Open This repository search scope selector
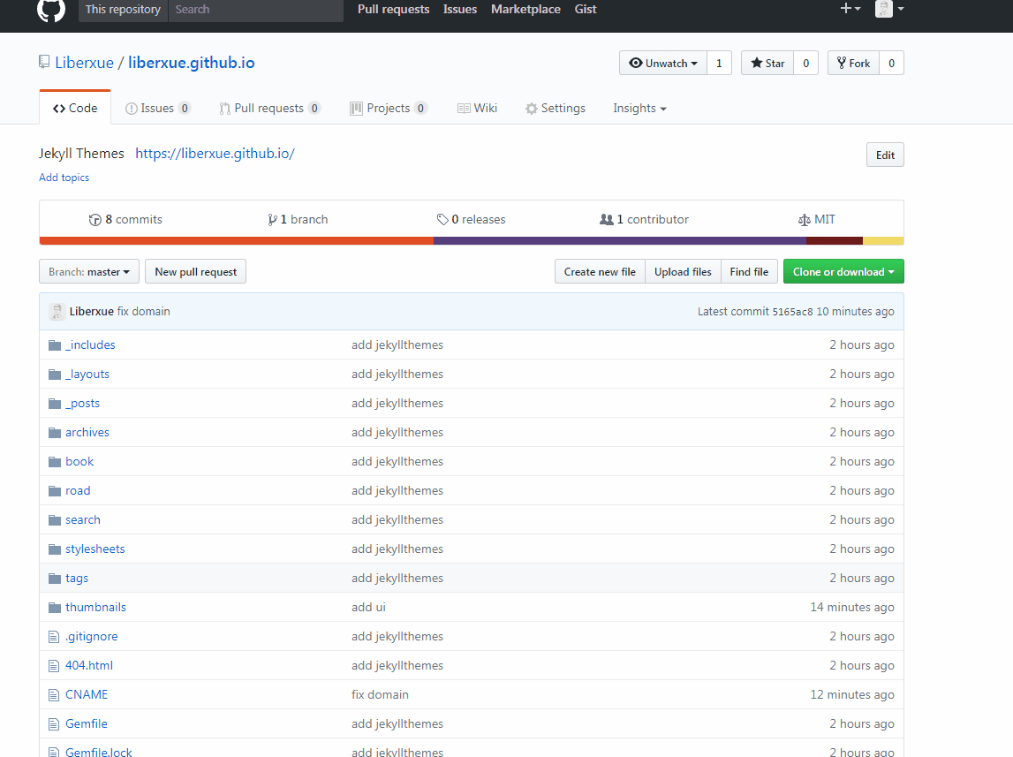Image resolution: width=1013 pixels, height=757 pixels. click(x=123, y=10)
